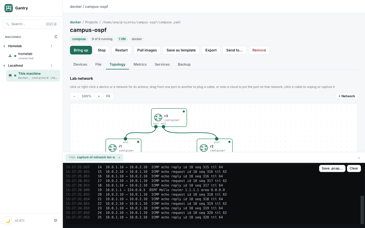Refresh the machines list

[x=56, y=37]
